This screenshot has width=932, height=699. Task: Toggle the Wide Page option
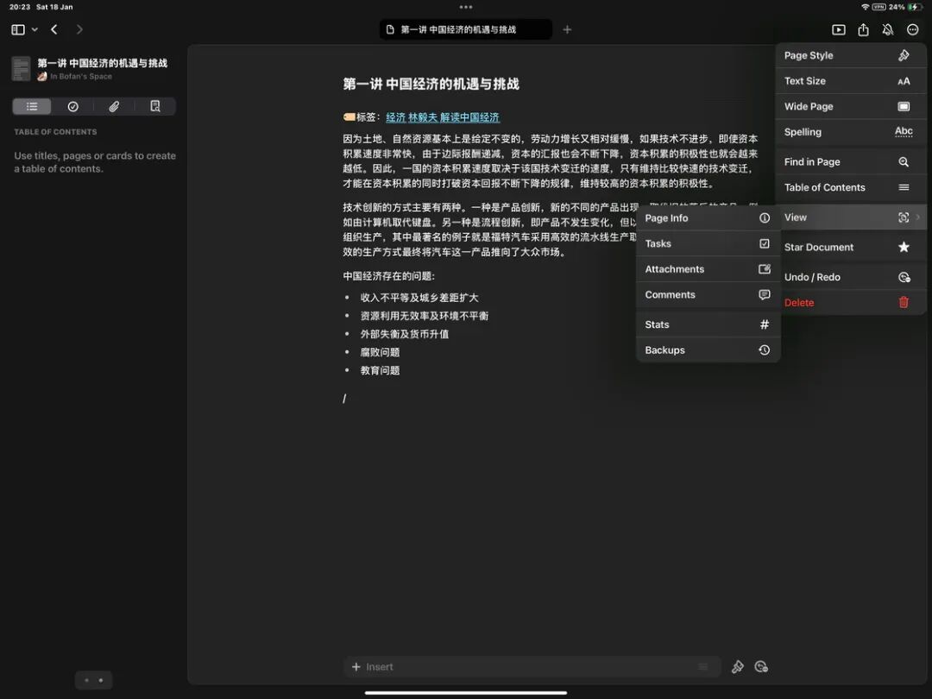[851, 106]
